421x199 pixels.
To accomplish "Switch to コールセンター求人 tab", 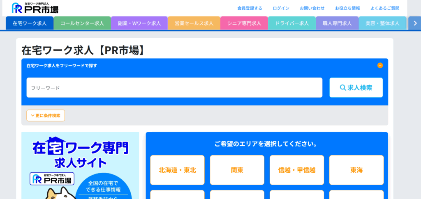I will [x=82, y=23].
